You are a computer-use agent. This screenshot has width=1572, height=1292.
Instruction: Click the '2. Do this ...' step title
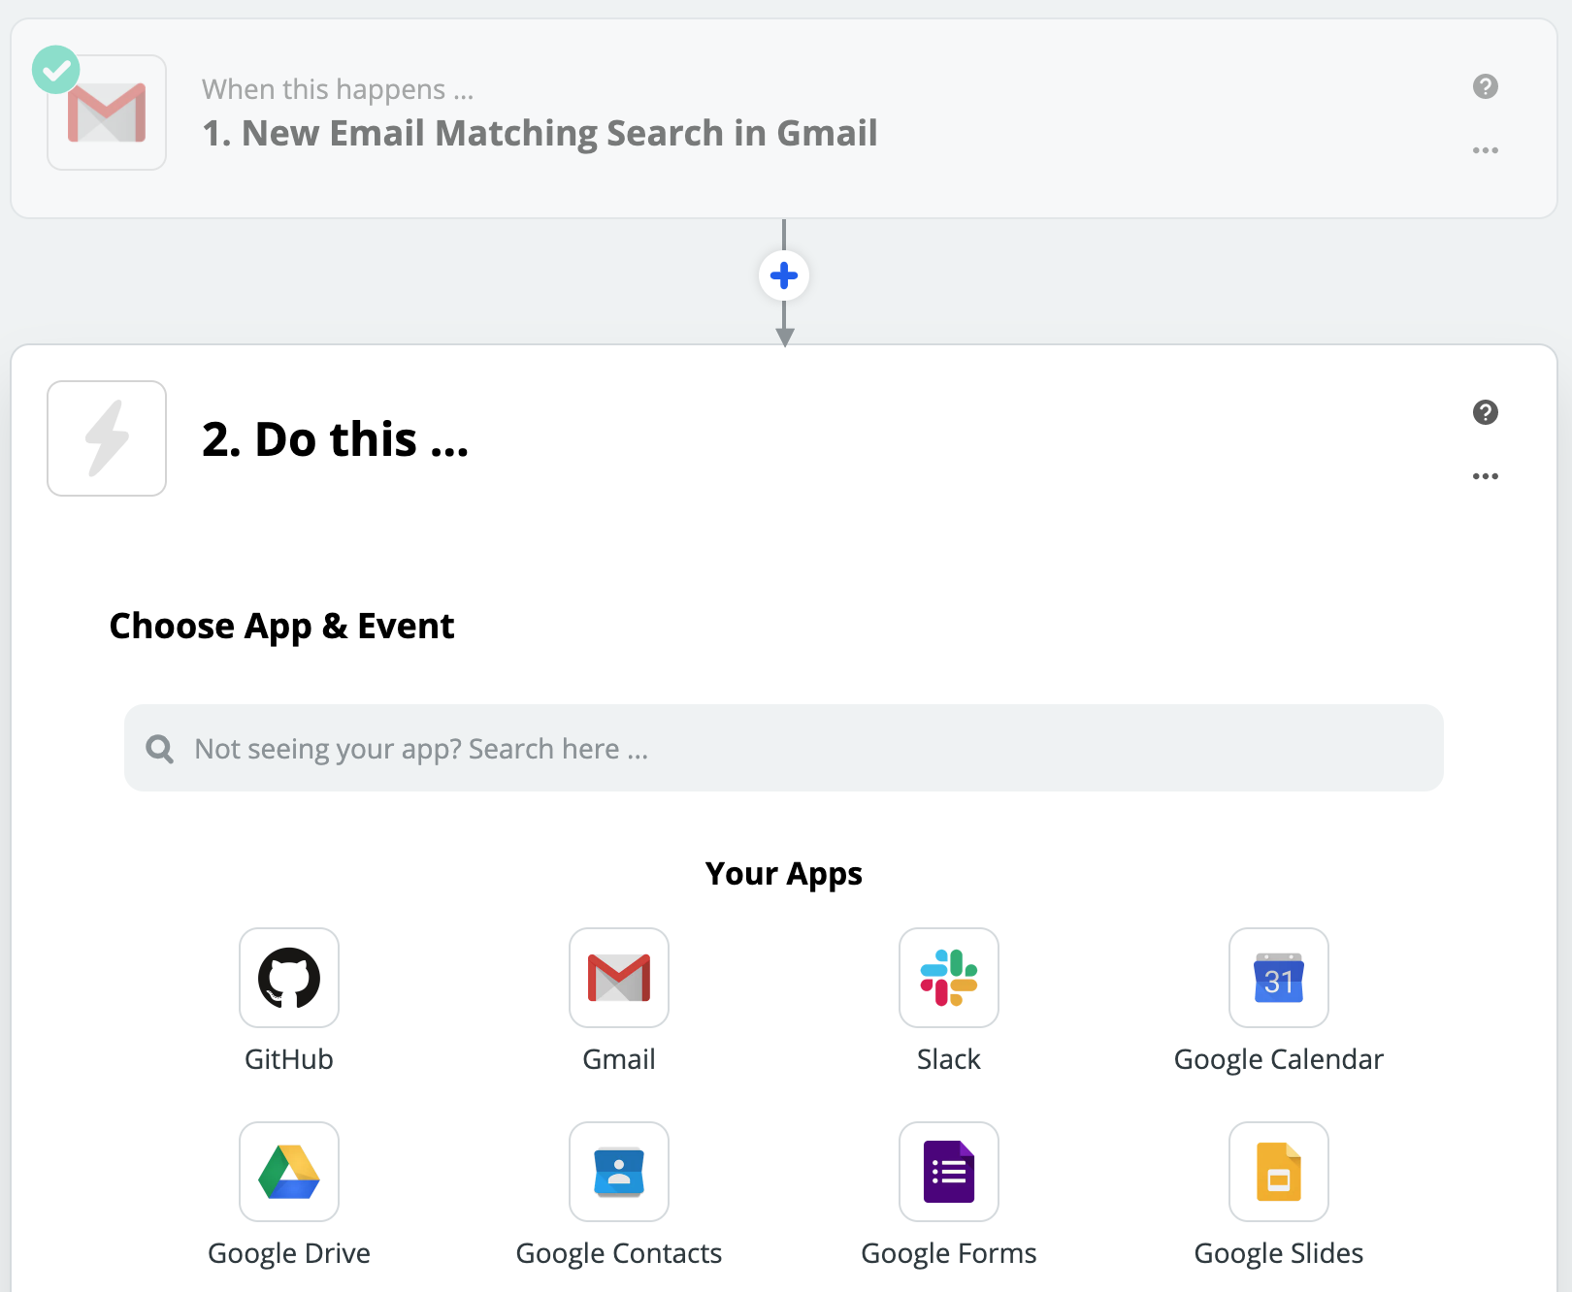click(335, 439)
